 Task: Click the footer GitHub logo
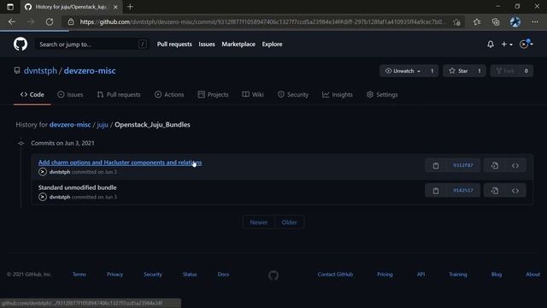tap(273, 275)
